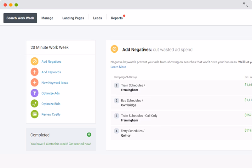Open the Leads tab
252x168 pixels.
click(97, 18)
